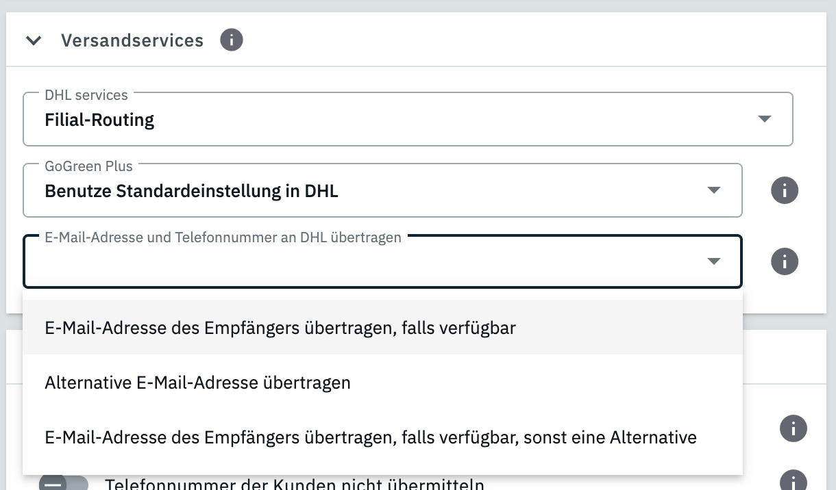Click info icon beside GoGreen Plus field
This screenshot has width=836, height=490.
[785, 190]
